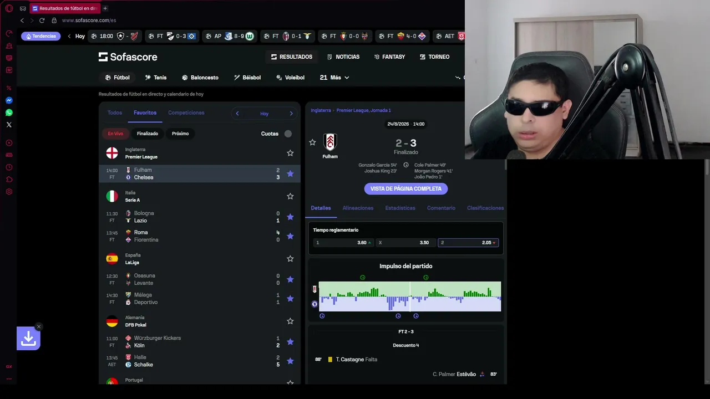Go to the FANTASY section

389,57
